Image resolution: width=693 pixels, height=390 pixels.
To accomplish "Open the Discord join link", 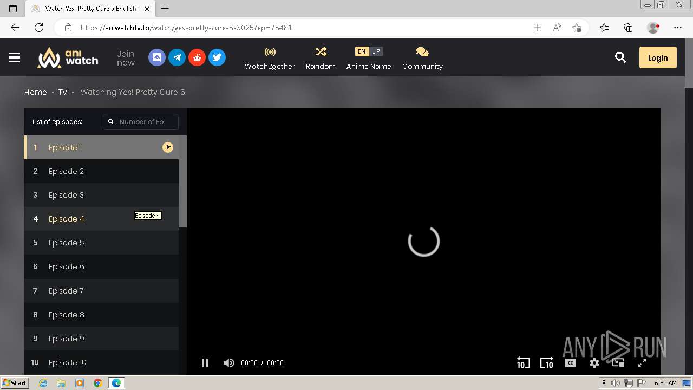I will tap(157, 57).
